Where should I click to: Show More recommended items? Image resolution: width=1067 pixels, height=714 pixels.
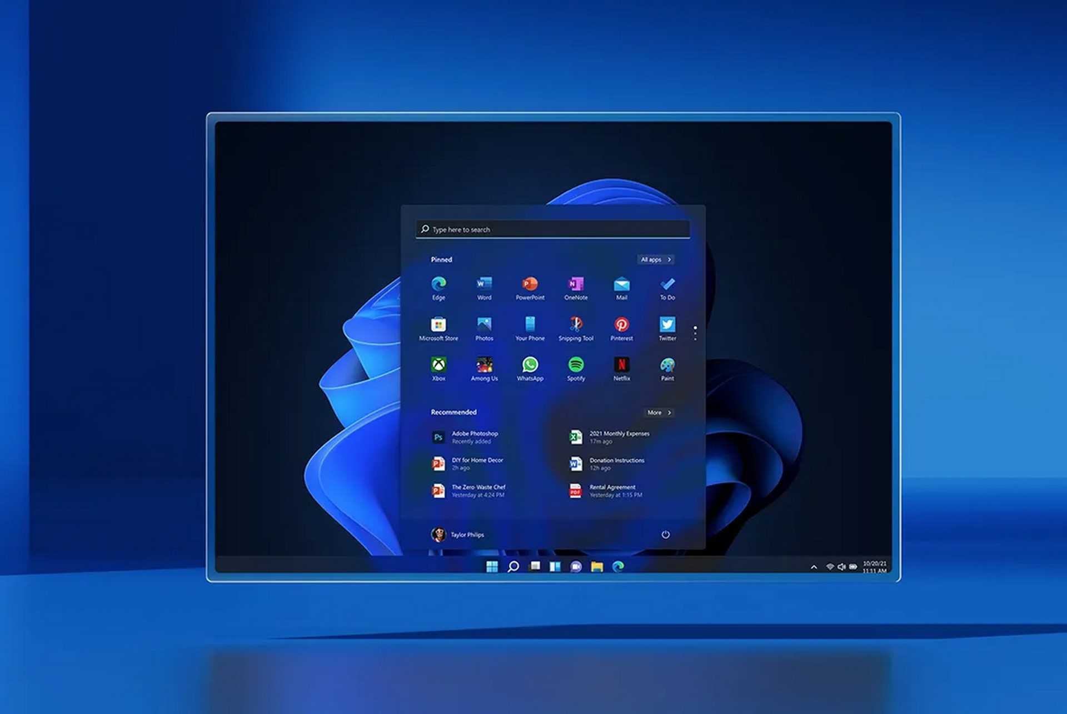[x=659, y=413]
